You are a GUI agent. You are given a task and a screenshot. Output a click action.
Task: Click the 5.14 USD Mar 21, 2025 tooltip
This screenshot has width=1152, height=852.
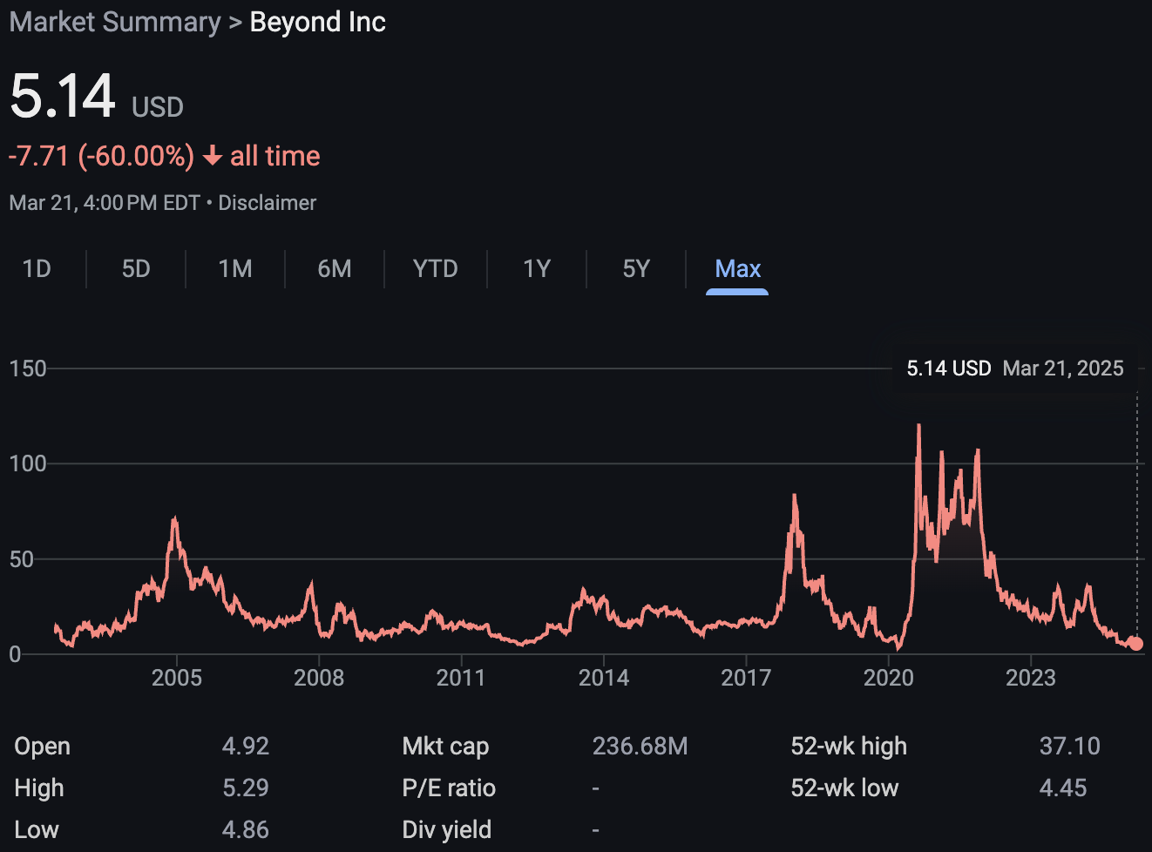[x=1015, y=369]
